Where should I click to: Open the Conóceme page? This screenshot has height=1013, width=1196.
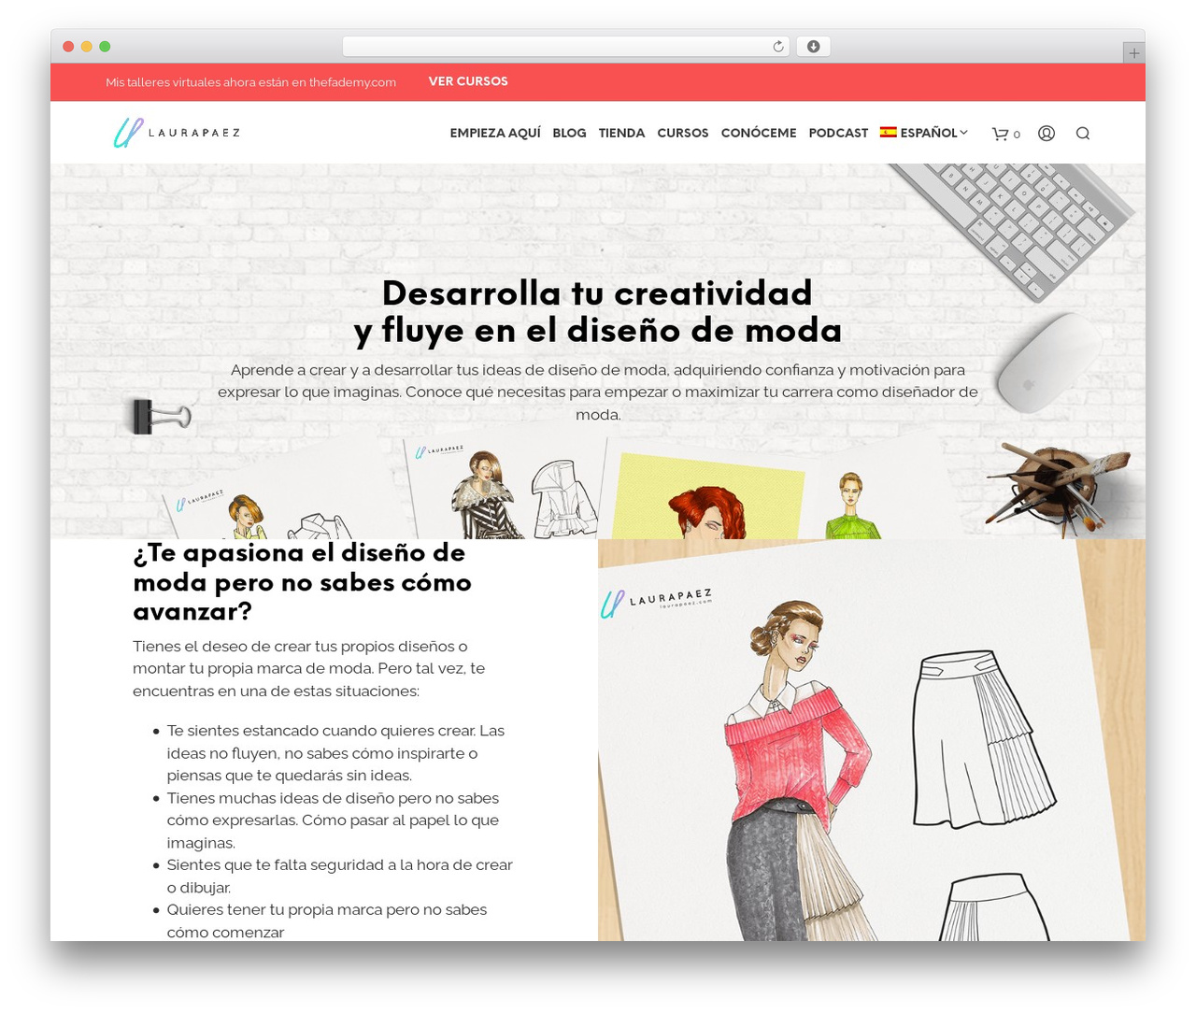(x=759, y=133)
